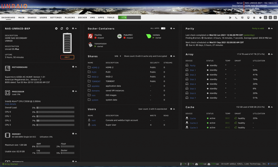Click the Edit button under server image
The image size is (278, 167).
(67, 57)
